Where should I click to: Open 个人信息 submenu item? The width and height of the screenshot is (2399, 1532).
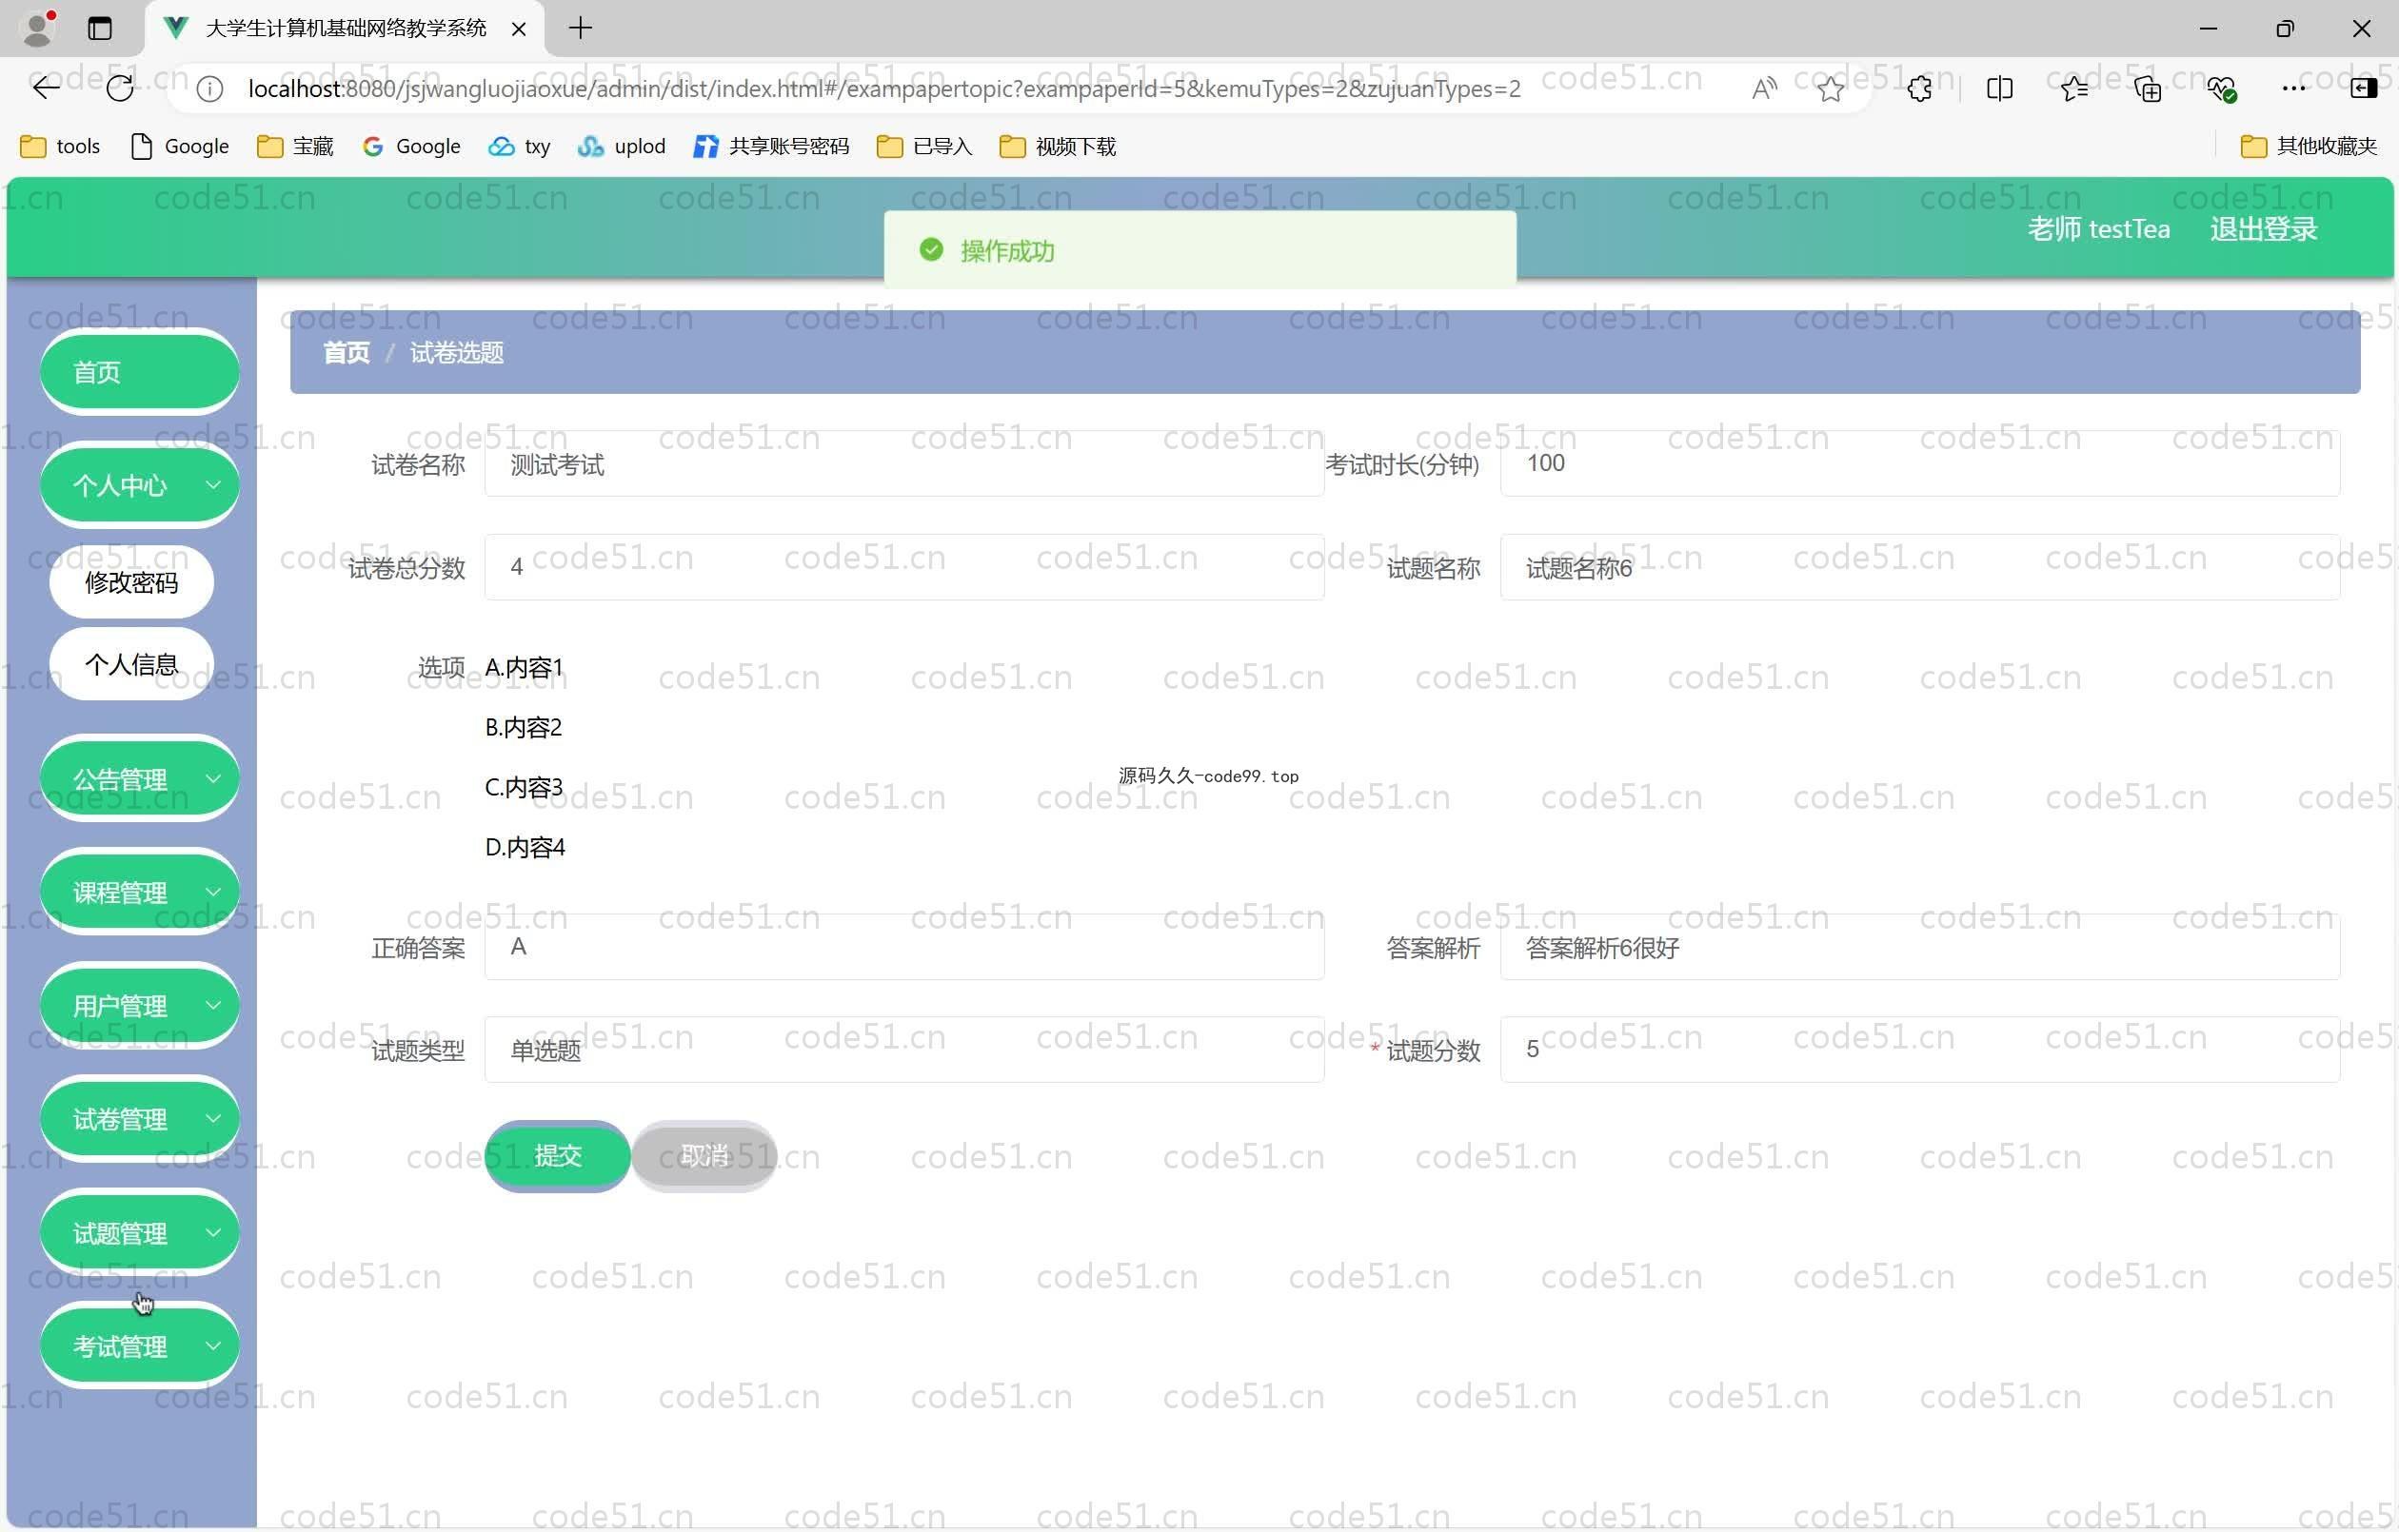click(x=131, y=664)
